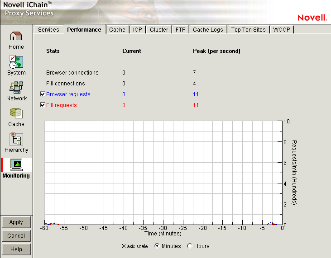
Task: Switch to the Services tab
Action: coord(48,30)
